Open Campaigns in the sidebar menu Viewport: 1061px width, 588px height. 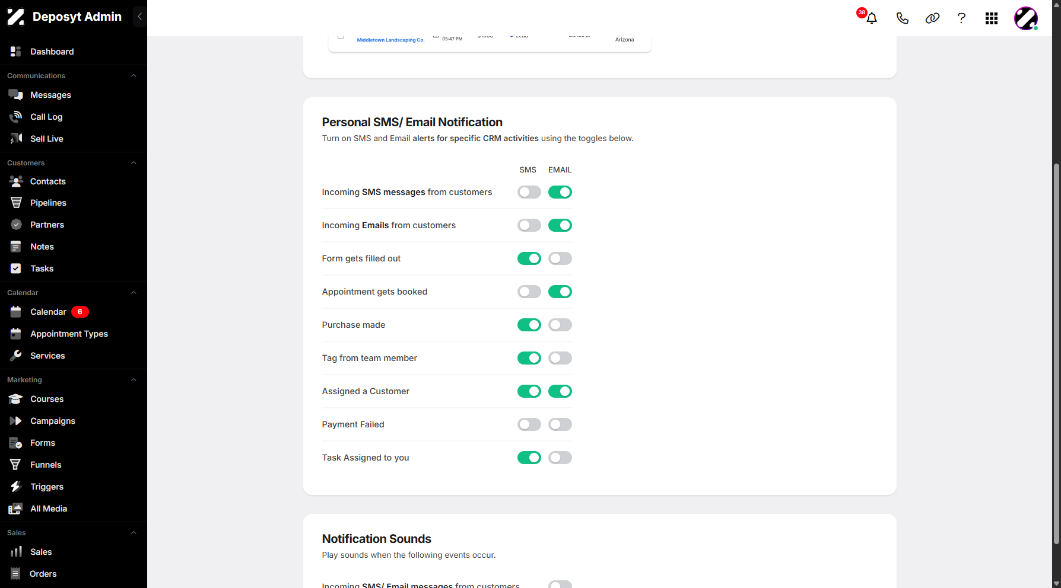coord(53,421)
